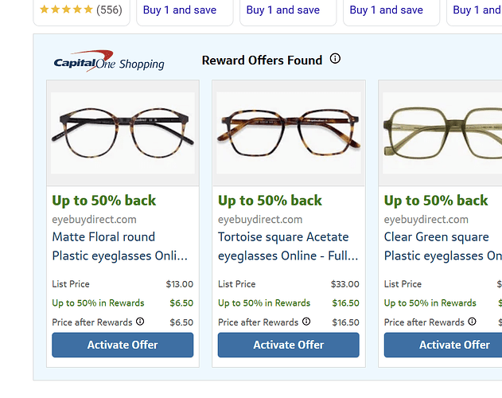Open Matte Floral round eyeglasses image
Image resolution: width=502 pixels, height=398 pixels.
coord(123,132)
